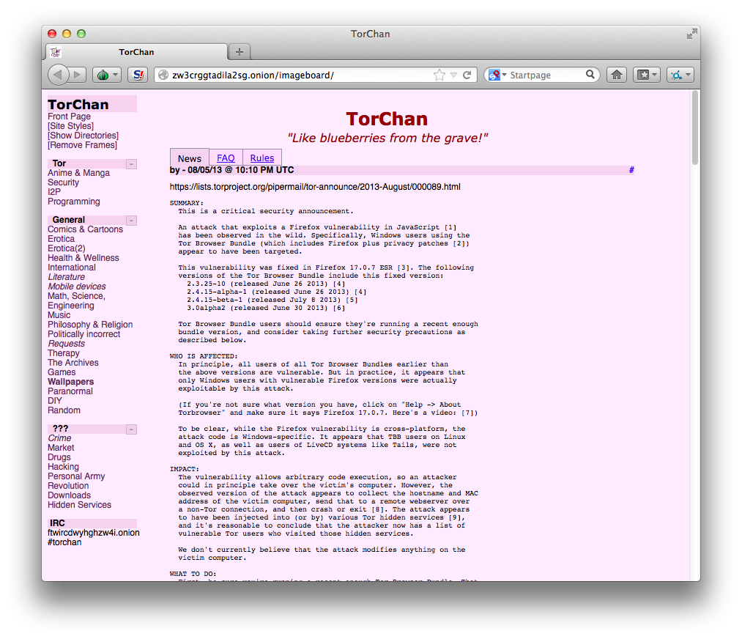Open the Security board link
The height and width of the screenshot is (639, 742).
click(x=64, y=182)
